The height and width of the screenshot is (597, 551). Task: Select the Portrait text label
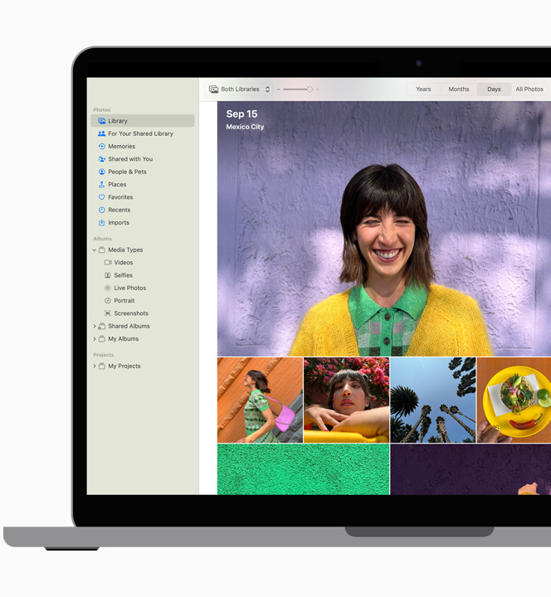(x=124, y=301)
